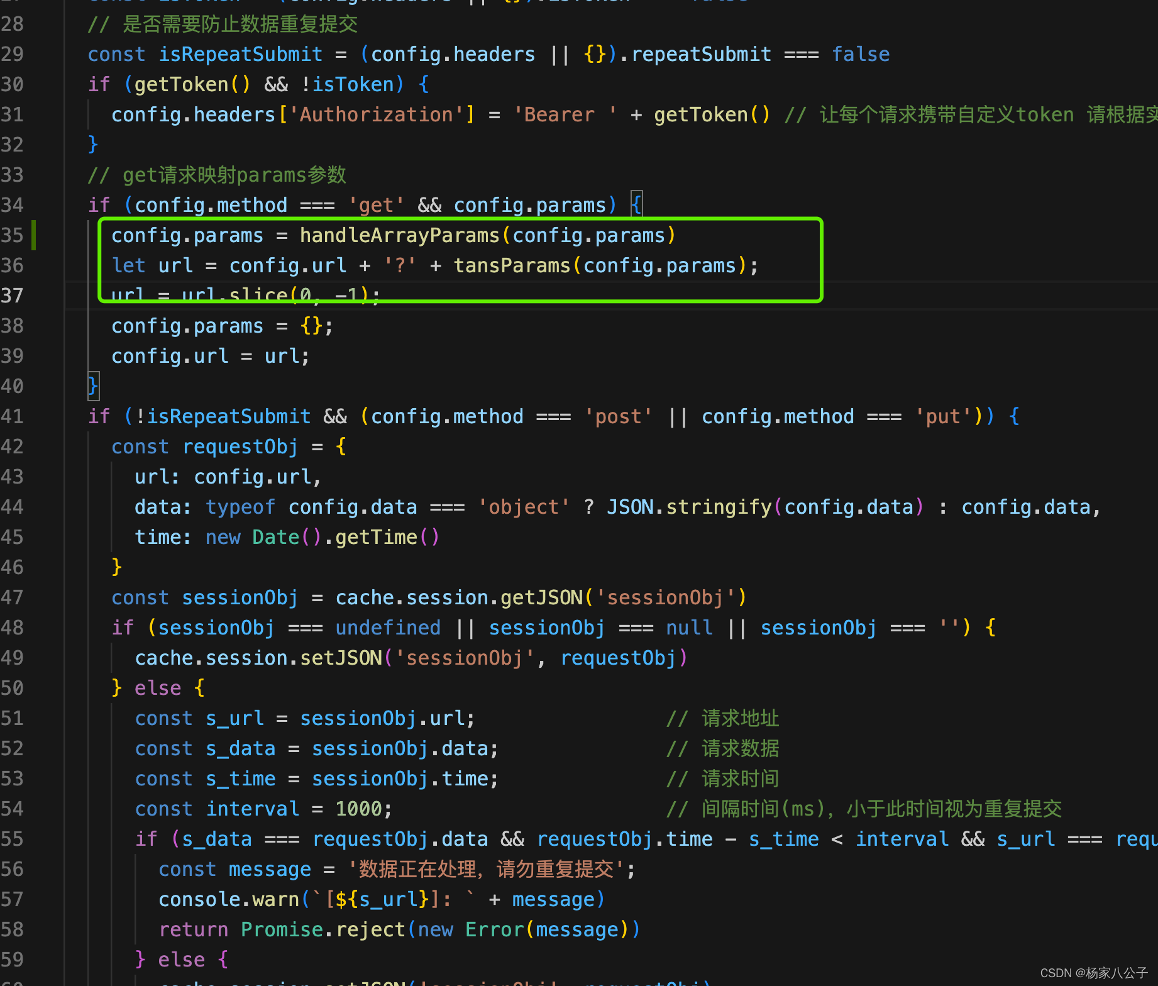This screenshot has width=1158, height=986.
Task: Click 'typeof' keyword on line 44
Action: coord(240,507)
